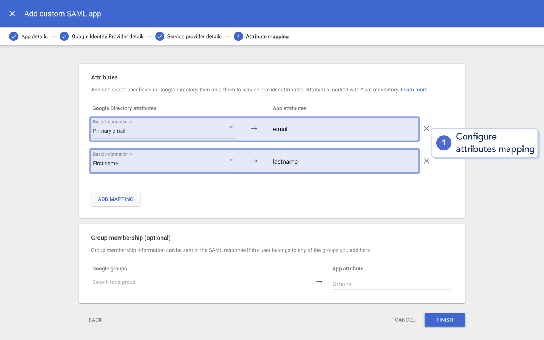The image size is (544, 340).
Task: Click the Service provider details checkmark icon
Action: [159, 36]
